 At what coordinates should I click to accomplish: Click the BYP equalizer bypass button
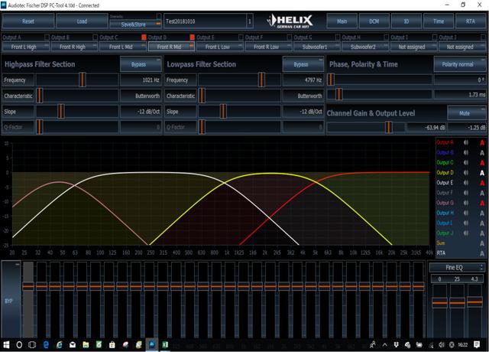coord(11,300)
